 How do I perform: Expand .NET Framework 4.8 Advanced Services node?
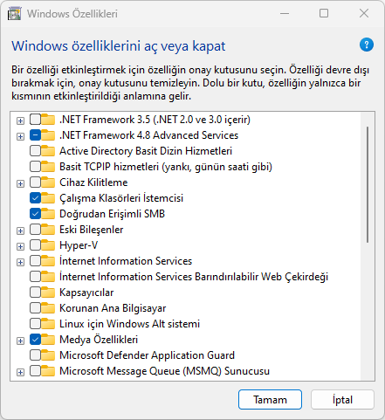tap(20, 136)
